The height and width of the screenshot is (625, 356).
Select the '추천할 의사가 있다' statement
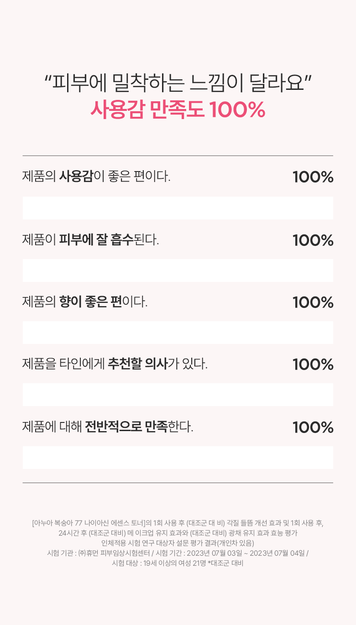pos(115,364)
